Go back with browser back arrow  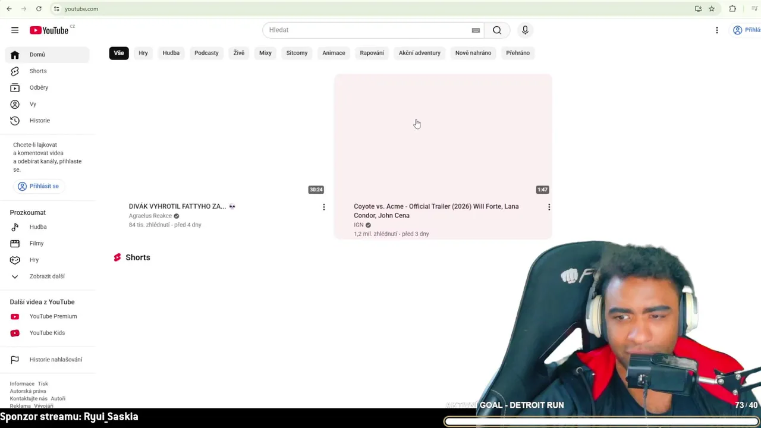(x=9, y=9)
